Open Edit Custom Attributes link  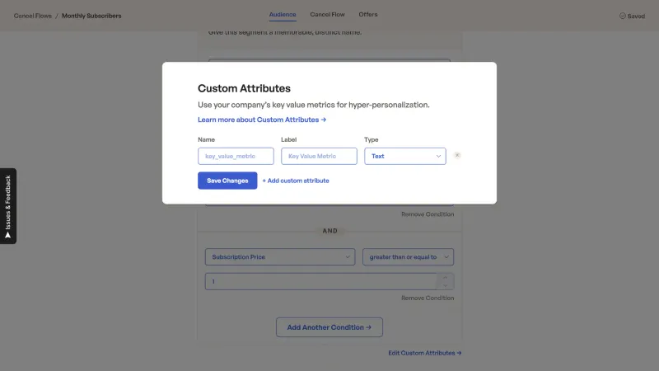[x=424, y=353]
